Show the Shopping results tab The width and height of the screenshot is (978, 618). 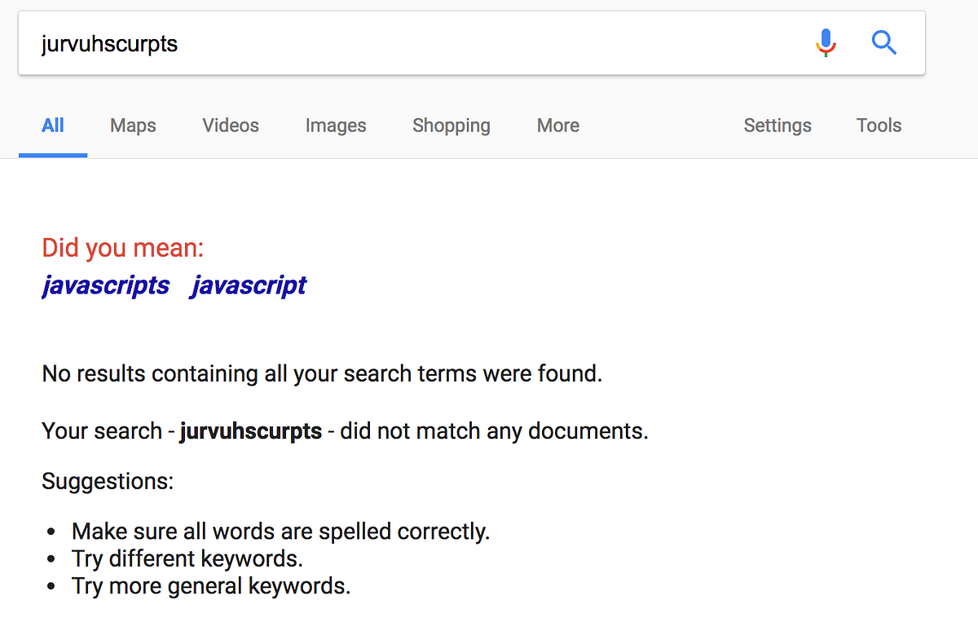(452, 126)
